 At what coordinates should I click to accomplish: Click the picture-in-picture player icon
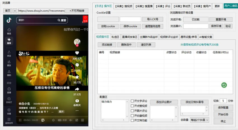click(x=77, y=120)
